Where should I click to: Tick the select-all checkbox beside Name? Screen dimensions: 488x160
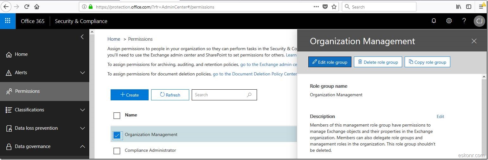117,116
